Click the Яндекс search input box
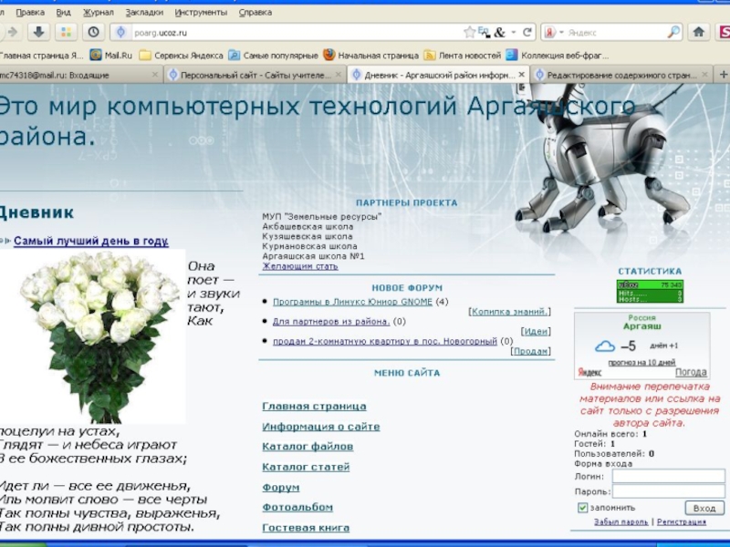This screenshot has width=730, height=547. point(616,32)
